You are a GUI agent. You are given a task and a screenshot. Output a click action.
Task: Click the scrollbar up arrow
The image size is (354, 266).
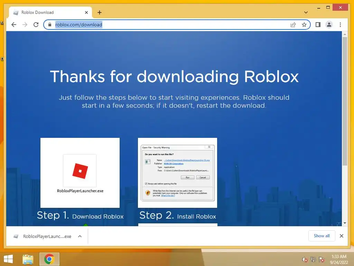pyautogui.click(x=345, y=34)
